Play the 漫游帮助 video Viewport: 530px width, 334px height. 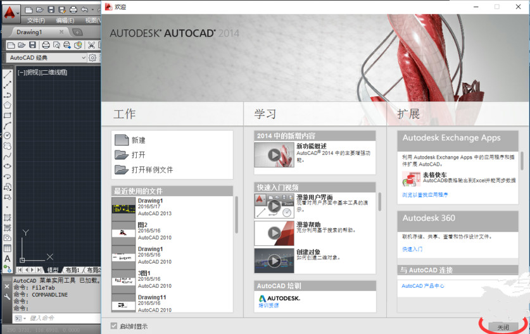pyautogui.click(x=274, y=233)
